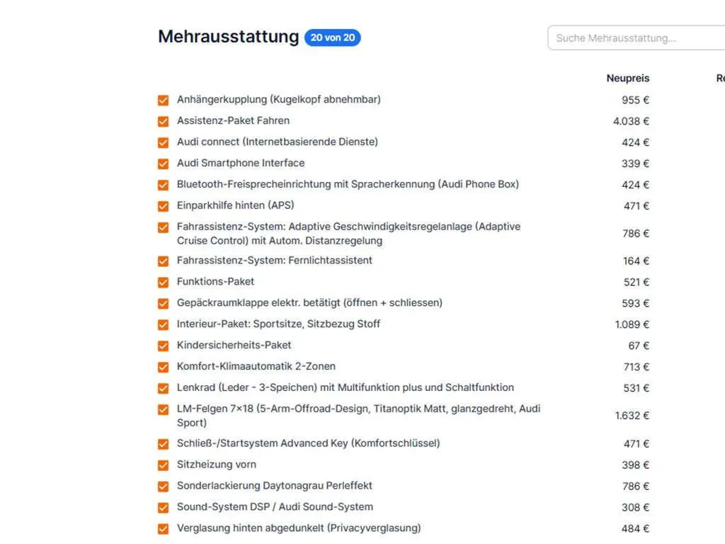Screen dimensions: 725x544
Task: Toggle Gepäckraumklappe elektr. betätigt checkbox
Action: pyautogui.click(x=164, y=304)
